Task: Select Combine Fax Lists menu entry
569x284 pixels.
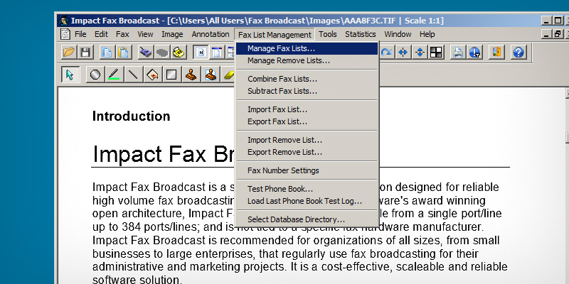Action: coord(282,79)
